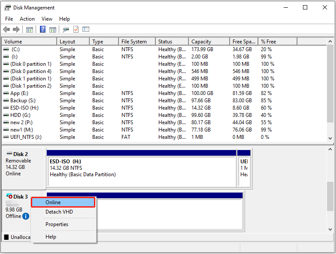Screen dimensions: 336x254
Task: Click the 9.98 GB size text of Disk 3
Action: coord(14,210)
